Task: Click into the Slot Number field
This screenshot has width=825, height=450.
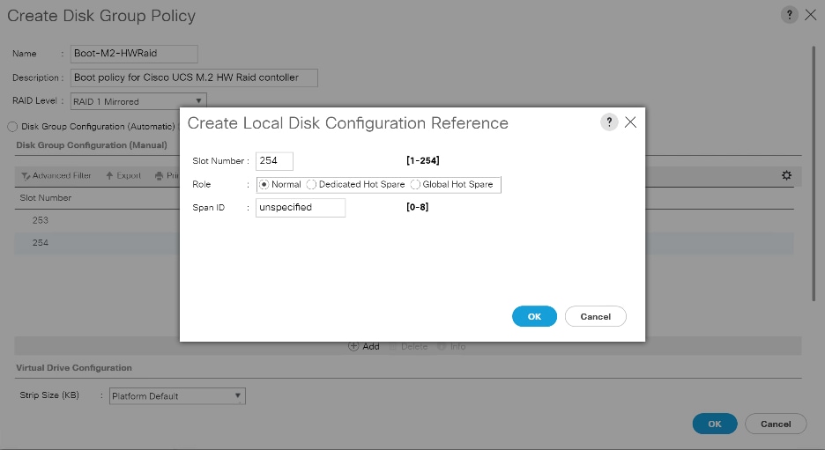Action: point(274,161)
